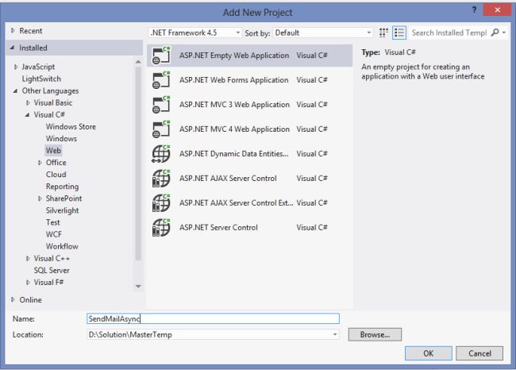Click the ASP.NET AJAX Server Control icon
The width and height of the screenshot is (516, 370).
[161, 179]
